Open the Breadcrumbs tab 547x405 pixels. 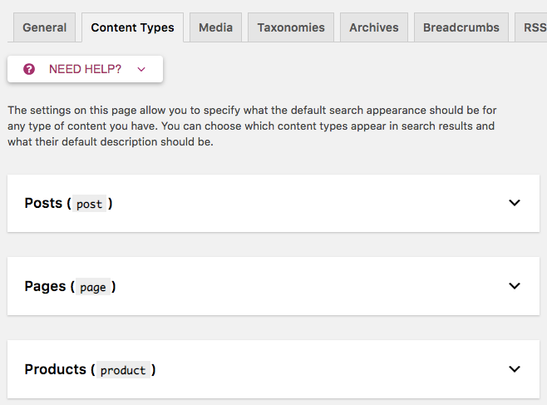point(461,27)
